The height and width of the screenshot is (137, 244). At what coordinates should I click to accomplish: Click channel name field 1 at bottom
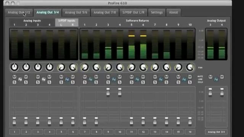(14, 132)
